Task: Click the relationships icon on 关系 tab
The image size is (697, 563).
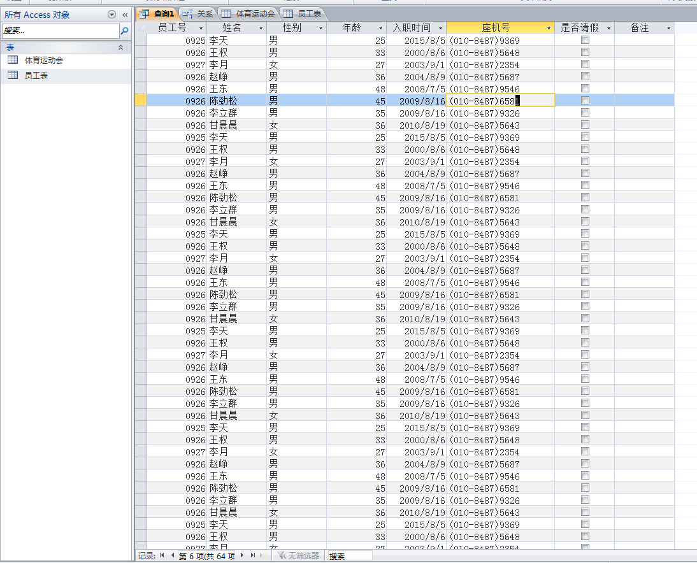Action: click(187, 14)
